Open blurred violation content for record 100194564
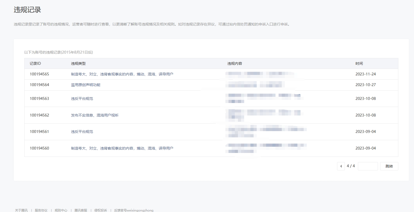 255,85
